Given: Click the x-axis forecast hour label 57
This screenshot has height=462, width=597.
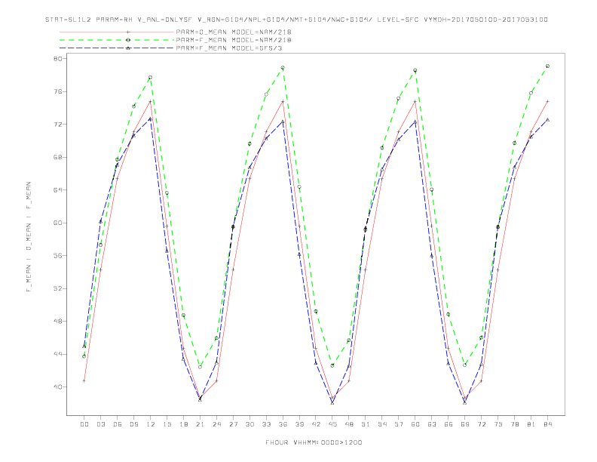Looking at the screenshot, I should pos(399,424).
